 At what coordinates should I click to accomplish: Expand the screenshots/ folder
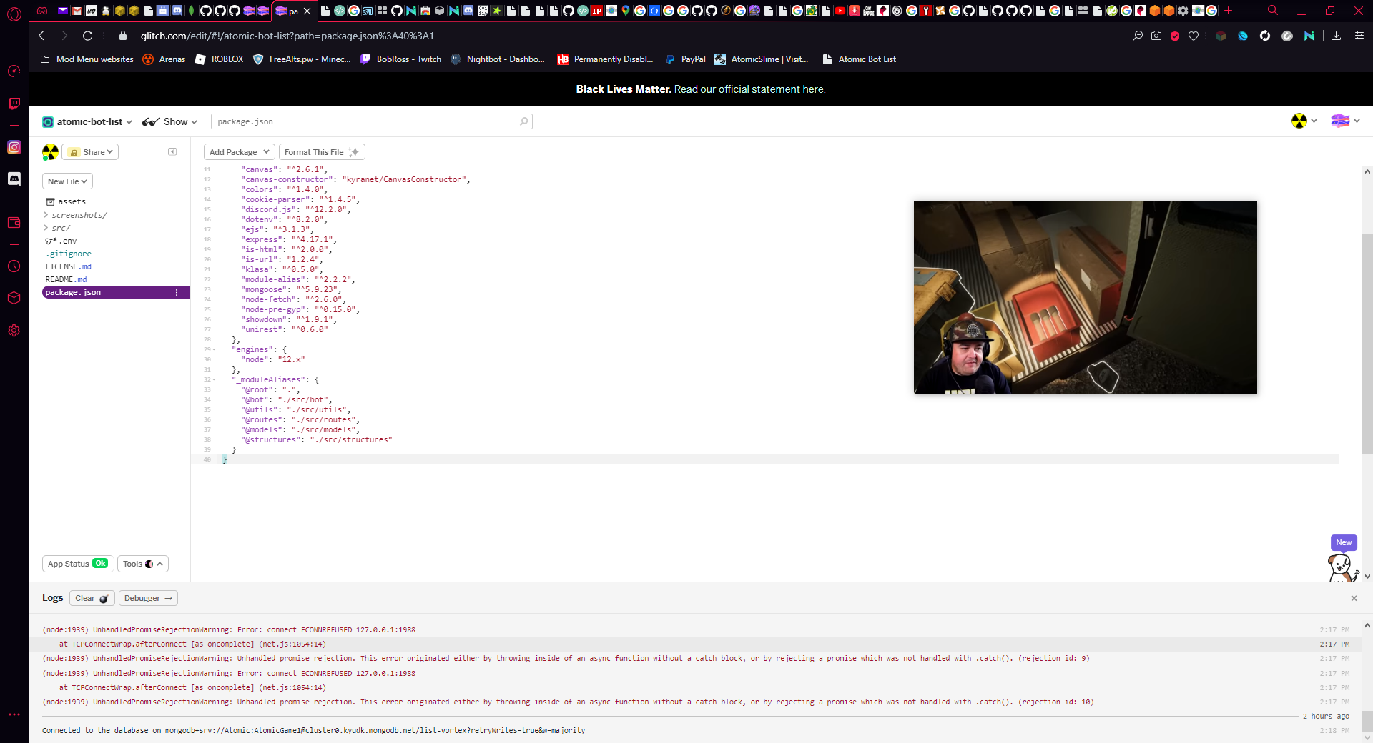[x=76, y=215]
